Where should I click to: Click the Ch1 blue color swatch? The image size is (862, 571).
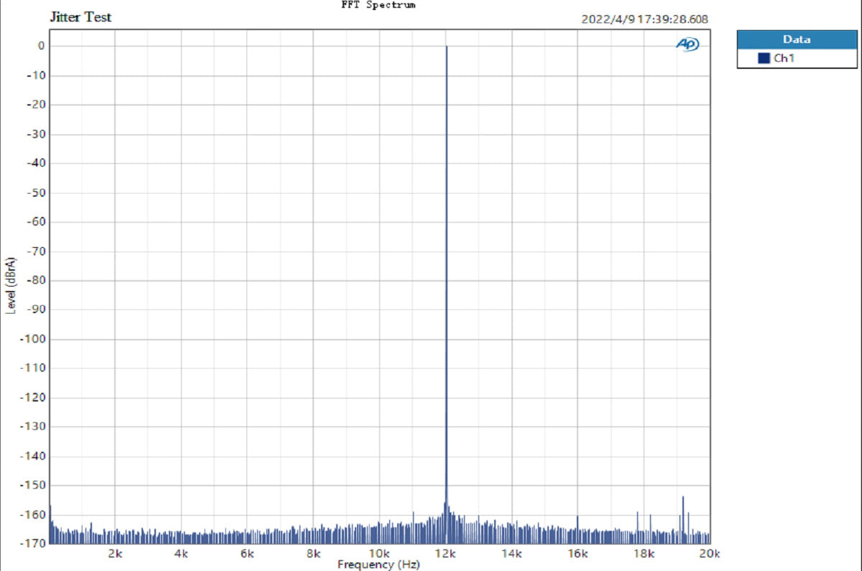tap(764, 58)
